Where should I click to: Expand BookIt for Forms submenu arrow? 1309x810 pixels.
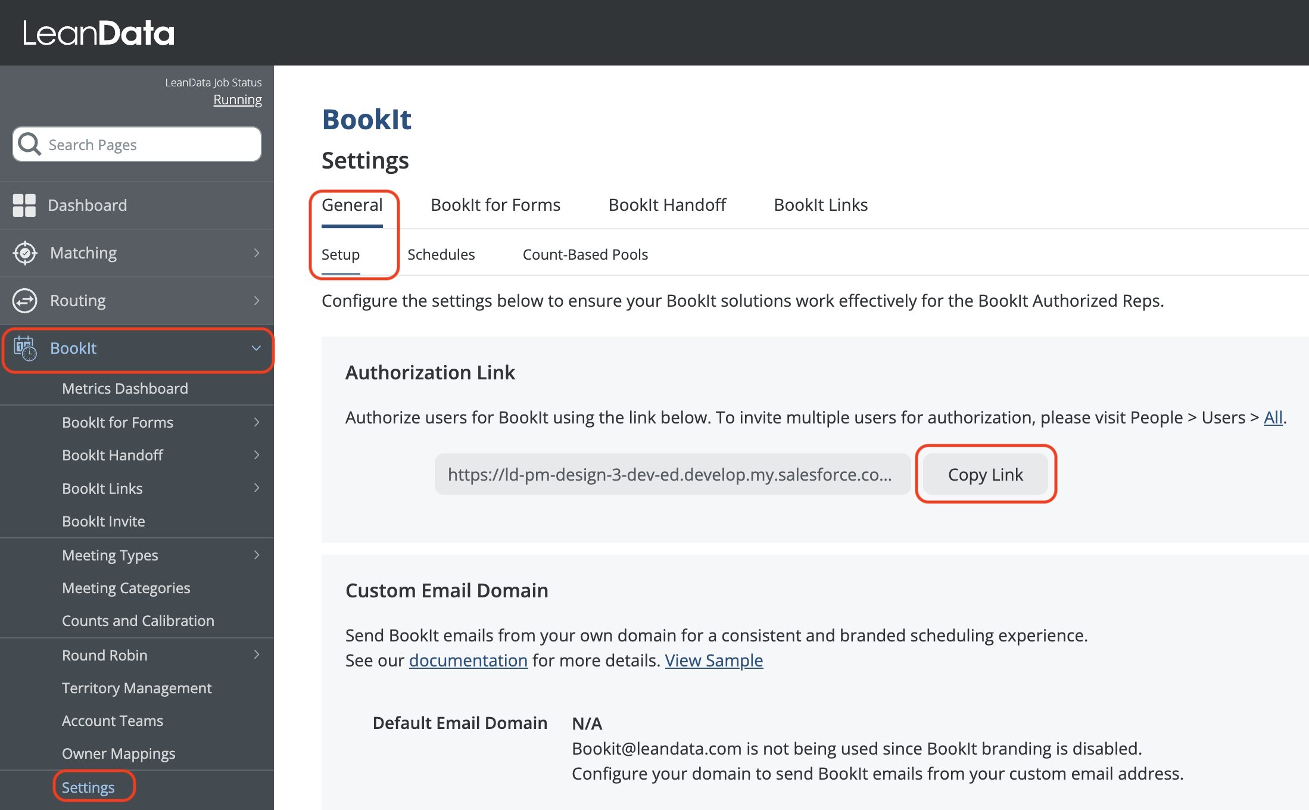[x=257, y=422]
